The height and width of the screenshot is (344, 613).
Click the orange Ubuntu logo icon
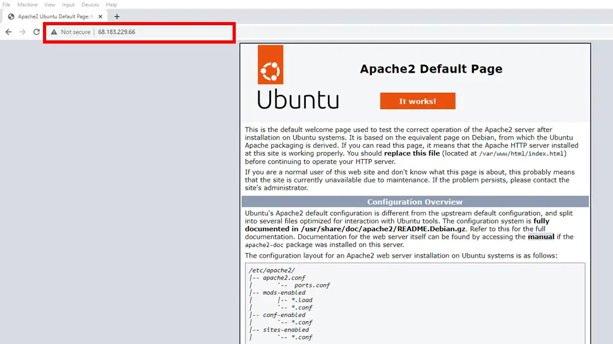coord(270,64)
